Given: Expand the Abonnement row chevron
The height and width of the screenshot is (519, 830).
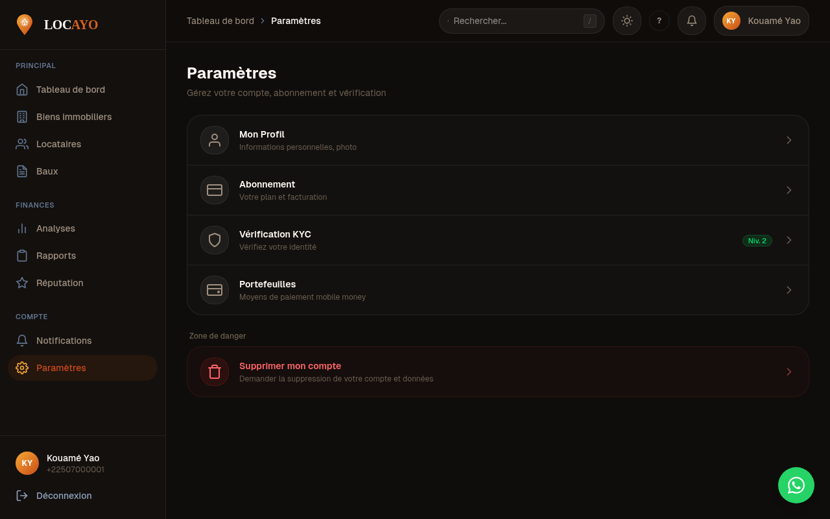Looking at the screenshot, I should [x=789, y=190].
